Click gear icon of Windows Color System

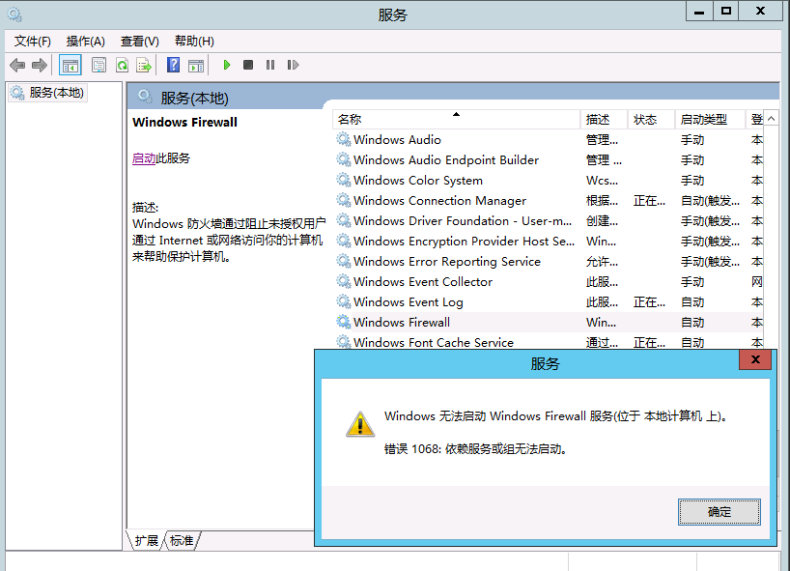[344, 180]
